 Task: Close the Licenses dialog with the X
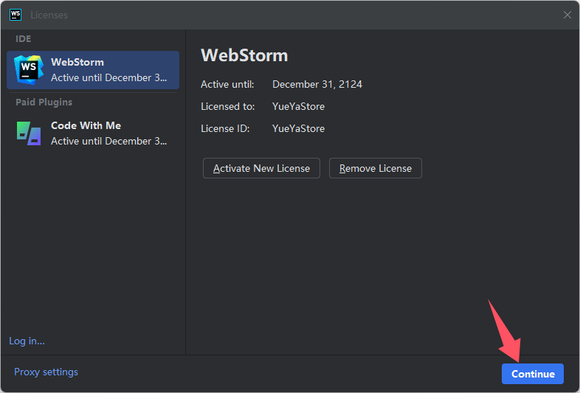(x=567, y=15)
